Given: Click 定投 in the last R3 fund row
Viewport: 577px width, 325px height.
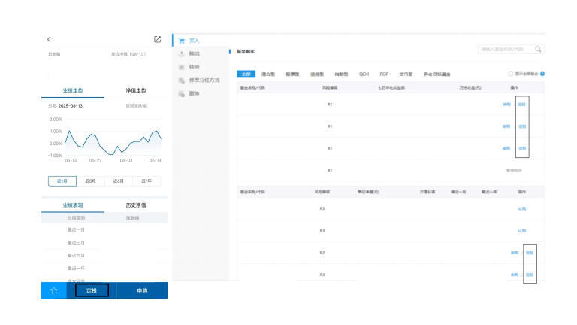Looking at the screenshot, I should (x=530, y=275).
